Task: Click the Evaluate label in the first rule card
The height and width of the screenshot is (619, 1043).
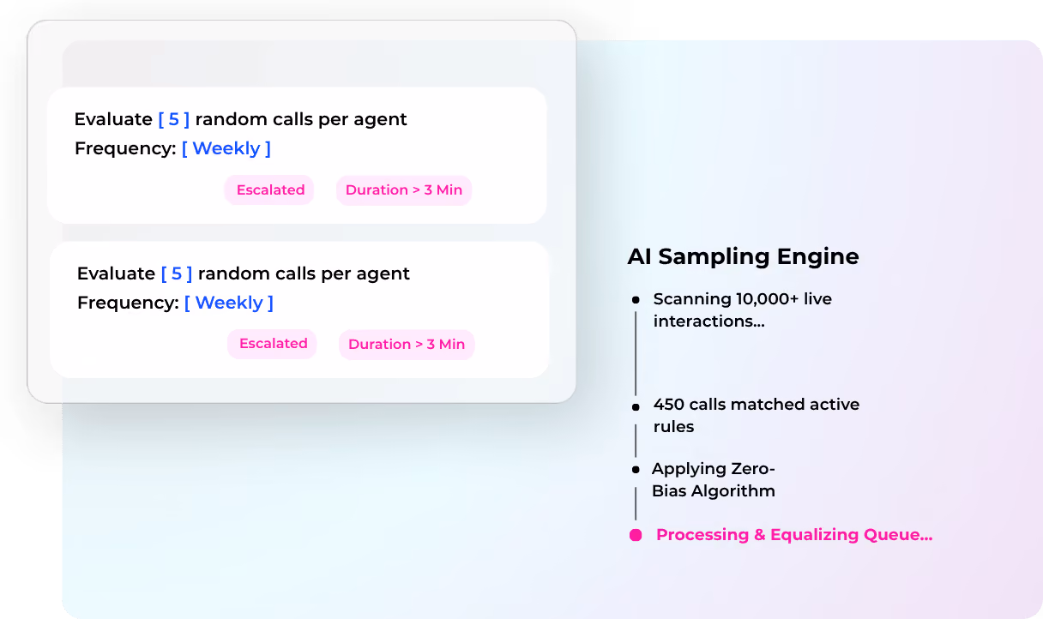Action: pyautogui.click(x=113, y=119)
